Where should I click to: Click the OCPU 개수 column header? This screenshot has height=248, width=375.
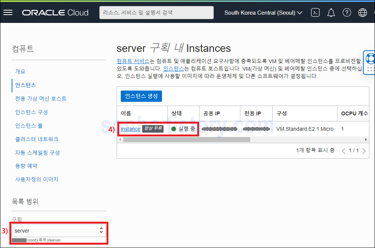pyautogui.click(x=355, y=113)
